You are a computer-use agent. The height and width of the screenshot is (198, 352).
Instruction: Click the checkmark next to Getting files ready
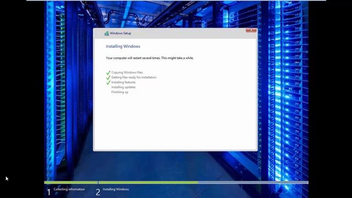(x=108, y=78)
